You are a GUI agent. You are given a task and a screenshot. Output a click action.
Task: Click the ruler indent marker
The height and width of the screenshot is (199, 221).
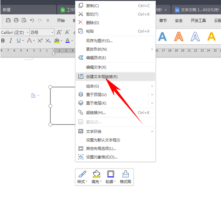pos(54,52)
